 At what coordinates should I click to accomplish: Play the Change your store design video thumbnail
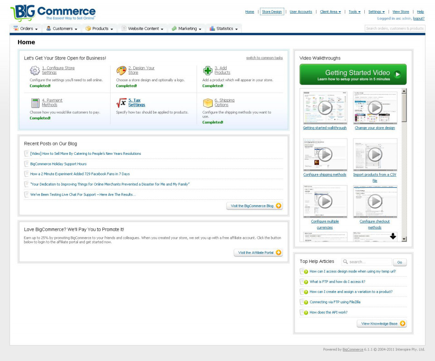click(x=375, y=108)
